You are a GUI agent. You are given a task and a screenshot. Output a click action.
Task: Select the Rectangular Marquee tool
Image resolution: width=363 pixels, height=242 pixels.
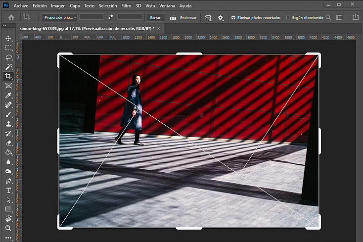8,48
